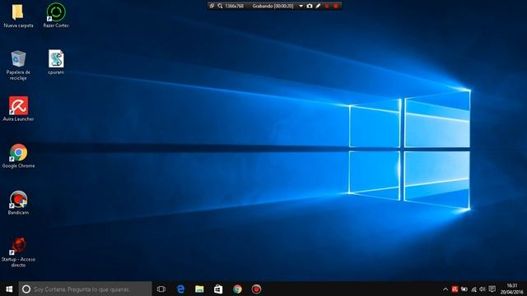This screenshot has height=296, width=527.
Task: Open the battery status tray icon
Action: tap(464, 289)
